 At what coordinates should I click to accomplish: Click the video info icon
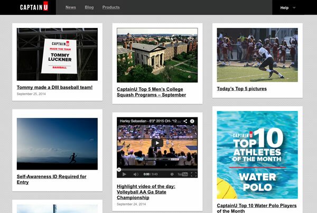pyautogui.click(x=192, y=121)
